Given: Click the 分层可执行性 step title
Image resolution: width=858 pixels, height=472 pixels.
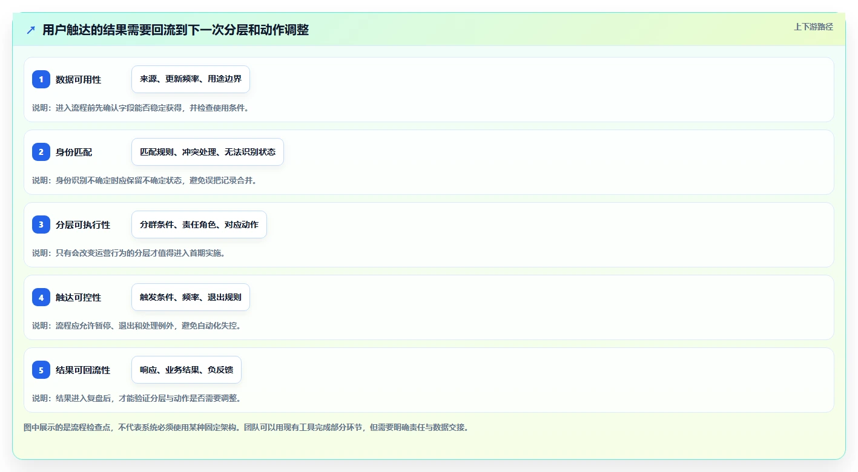Looking at the screenshot, I should pos(83,225).
